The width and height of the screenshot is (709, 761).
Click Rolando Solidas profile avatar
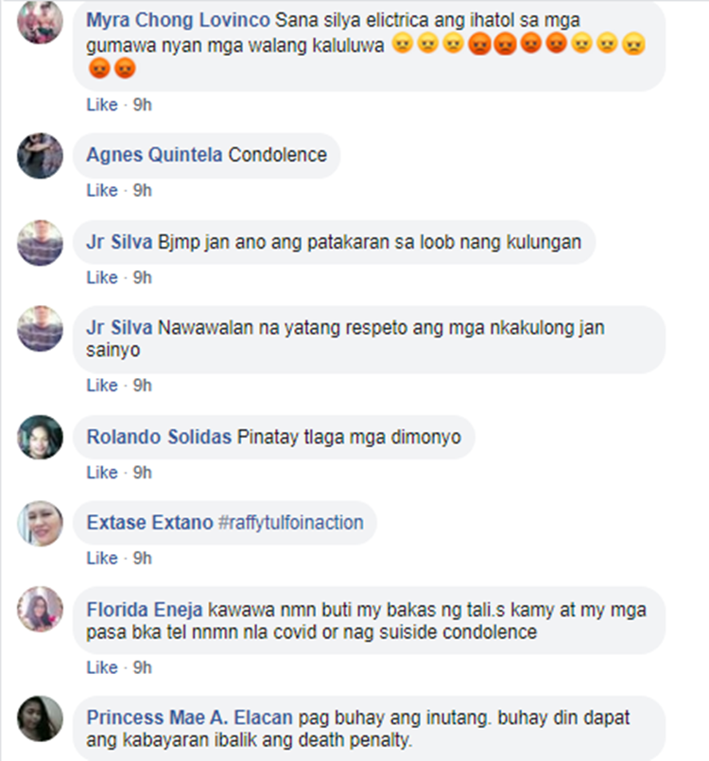(x=40, y=437)
